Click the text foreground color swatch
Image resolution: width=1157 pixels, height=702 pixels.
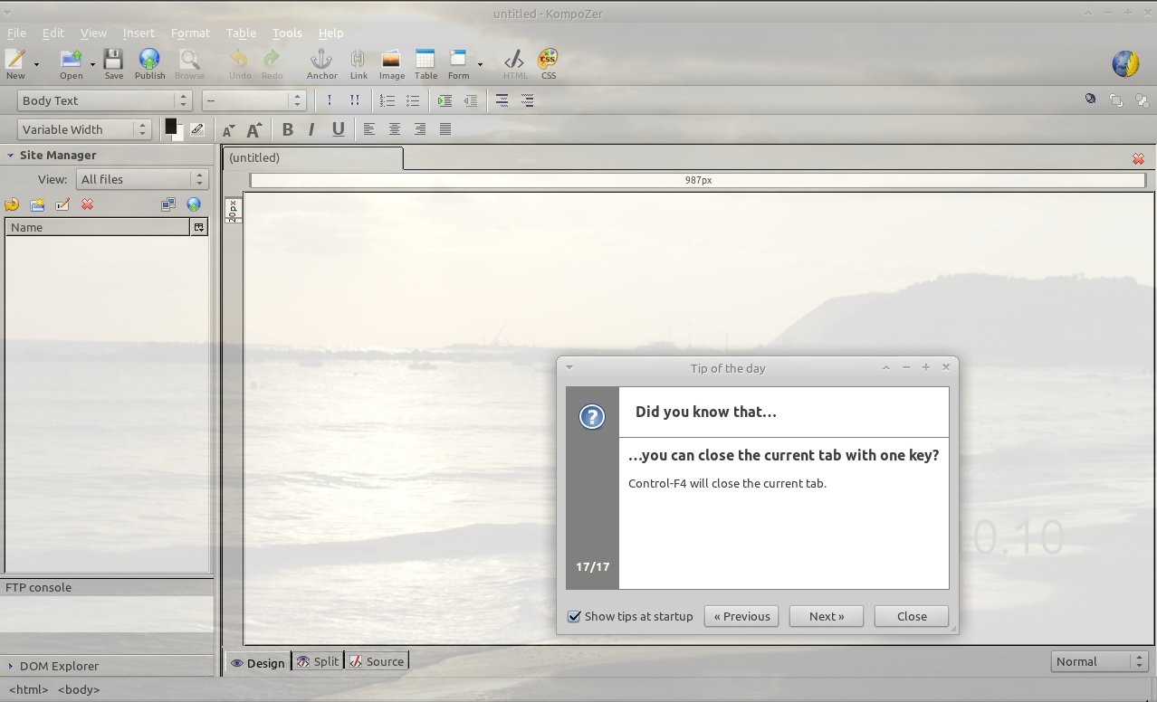(170, 126)
